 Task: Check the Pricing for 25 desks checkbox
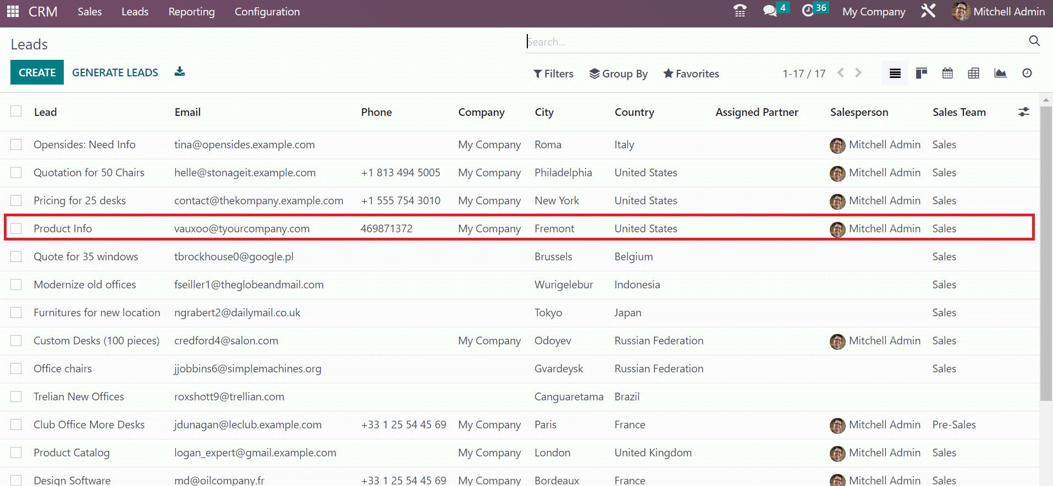pyautogui.click(x=16, y=200)
